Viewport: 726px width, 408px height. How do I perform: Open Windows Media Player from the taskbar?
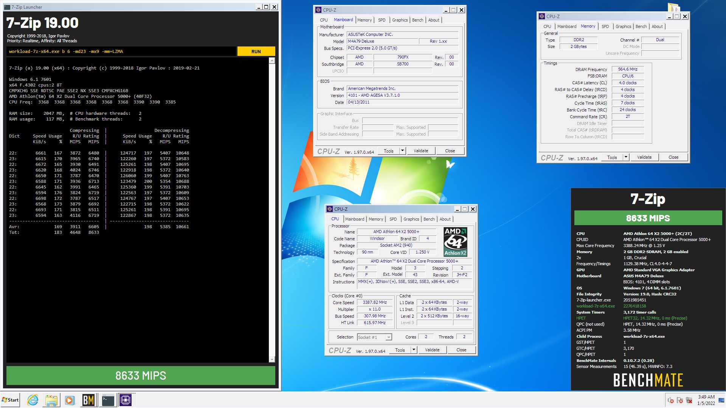point(69,400)
